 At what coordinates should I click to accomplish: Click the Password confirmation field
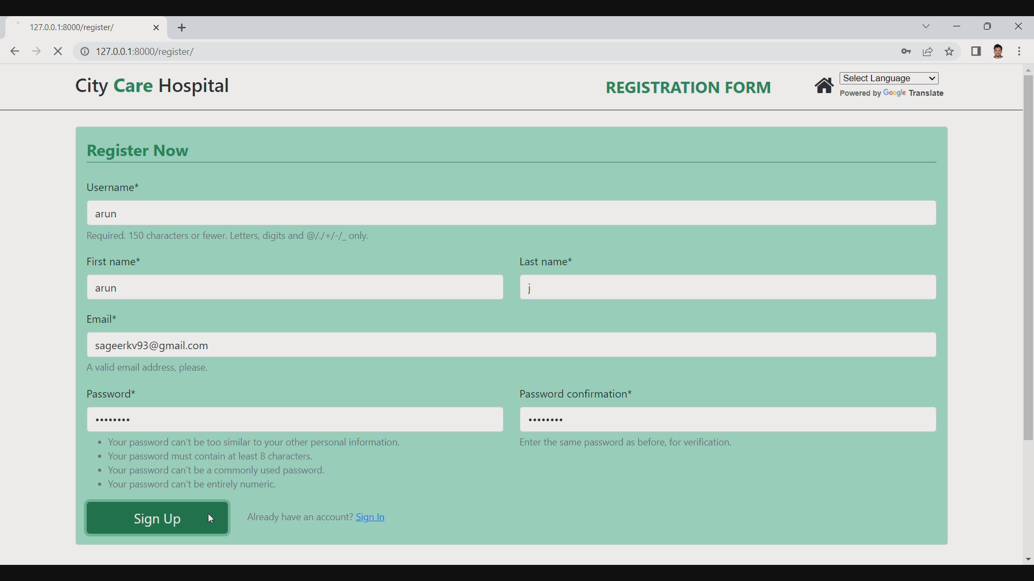727,419
